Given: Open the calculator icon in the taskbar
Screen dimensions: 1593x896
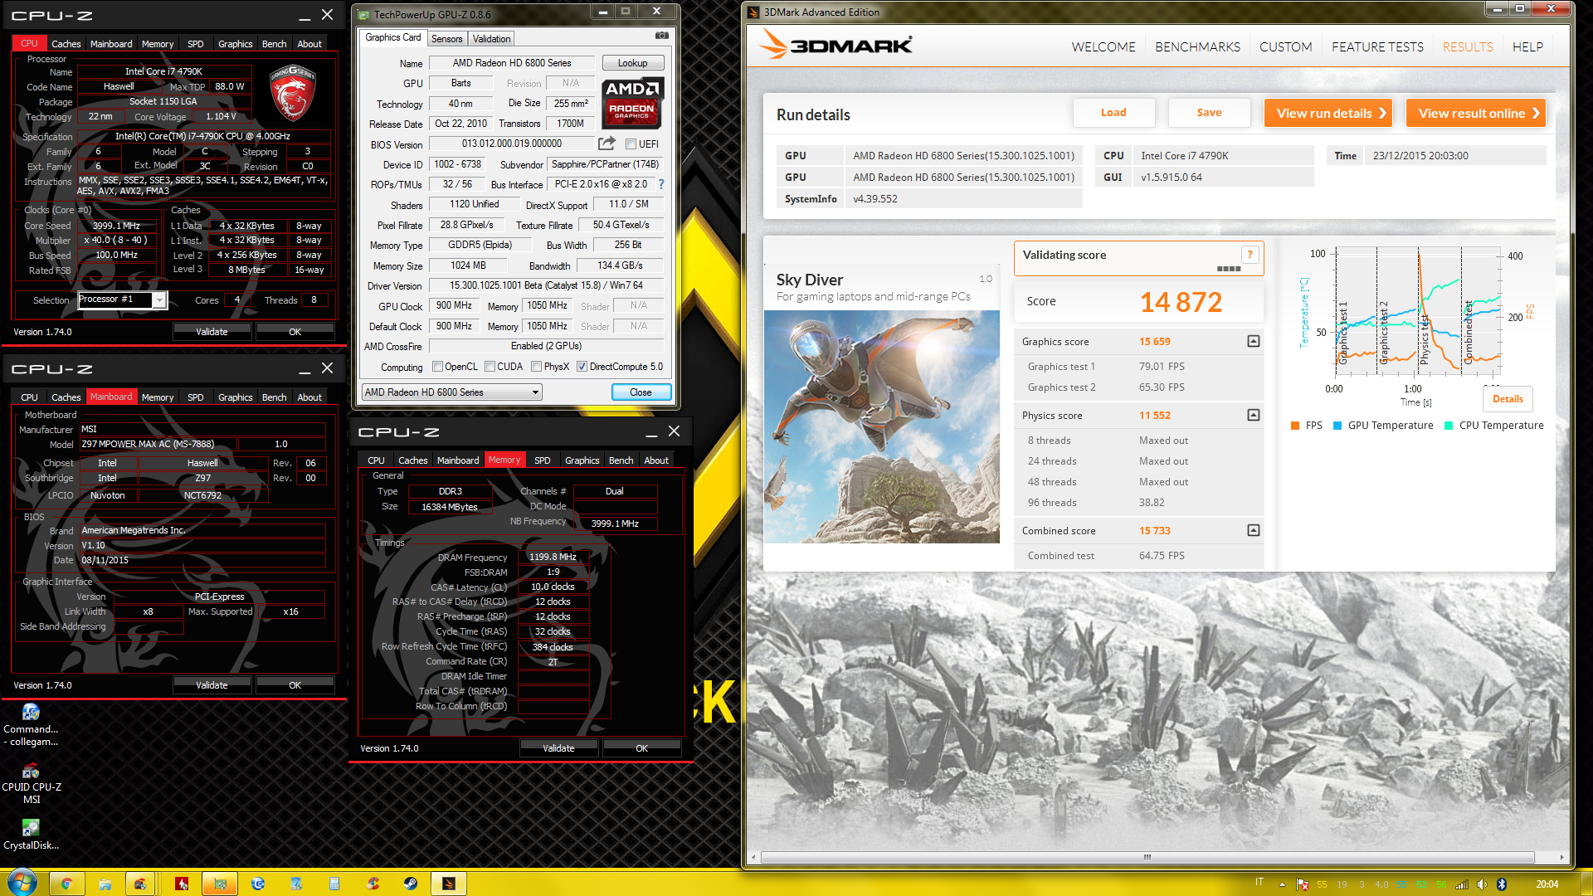Looking at the screenshot, I should point(334,884).
